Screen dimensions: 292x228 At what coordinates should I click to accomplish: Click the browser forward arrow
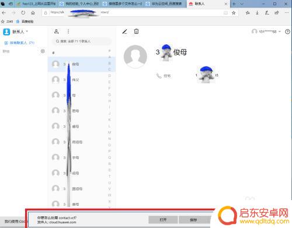[13, 13]
